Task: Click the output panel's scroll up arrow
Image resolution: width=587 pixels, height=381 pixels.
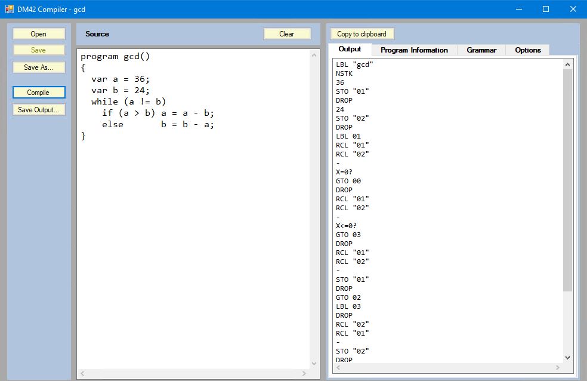Action: click(x=567, y=64)
